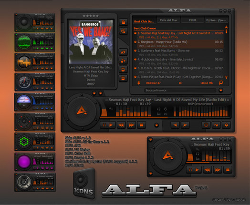Toggle the repeat icon in display
The image size is (250, 205).
[159, 109]
